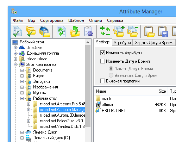Click the Загрузки downloads folder icon

[x=29, y=81]
